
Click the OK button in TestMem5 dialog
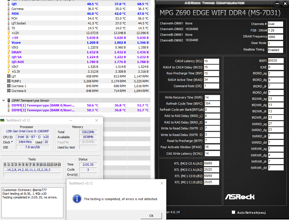pos(151,215)
